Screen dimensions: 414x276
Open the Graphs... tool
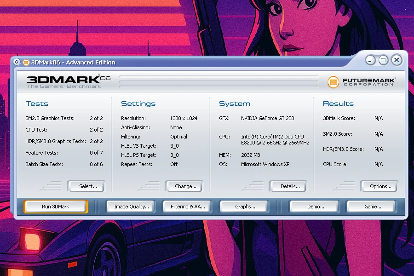coord(245,207)
